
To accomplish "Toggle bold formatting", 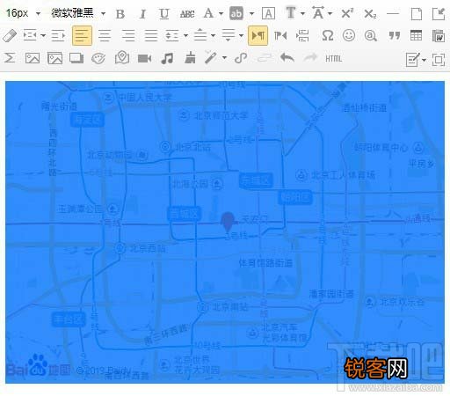I will [x=120, y=14].
